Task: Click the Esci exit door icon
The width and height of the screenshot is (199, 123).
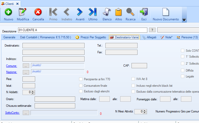Action: click(144, 12)
